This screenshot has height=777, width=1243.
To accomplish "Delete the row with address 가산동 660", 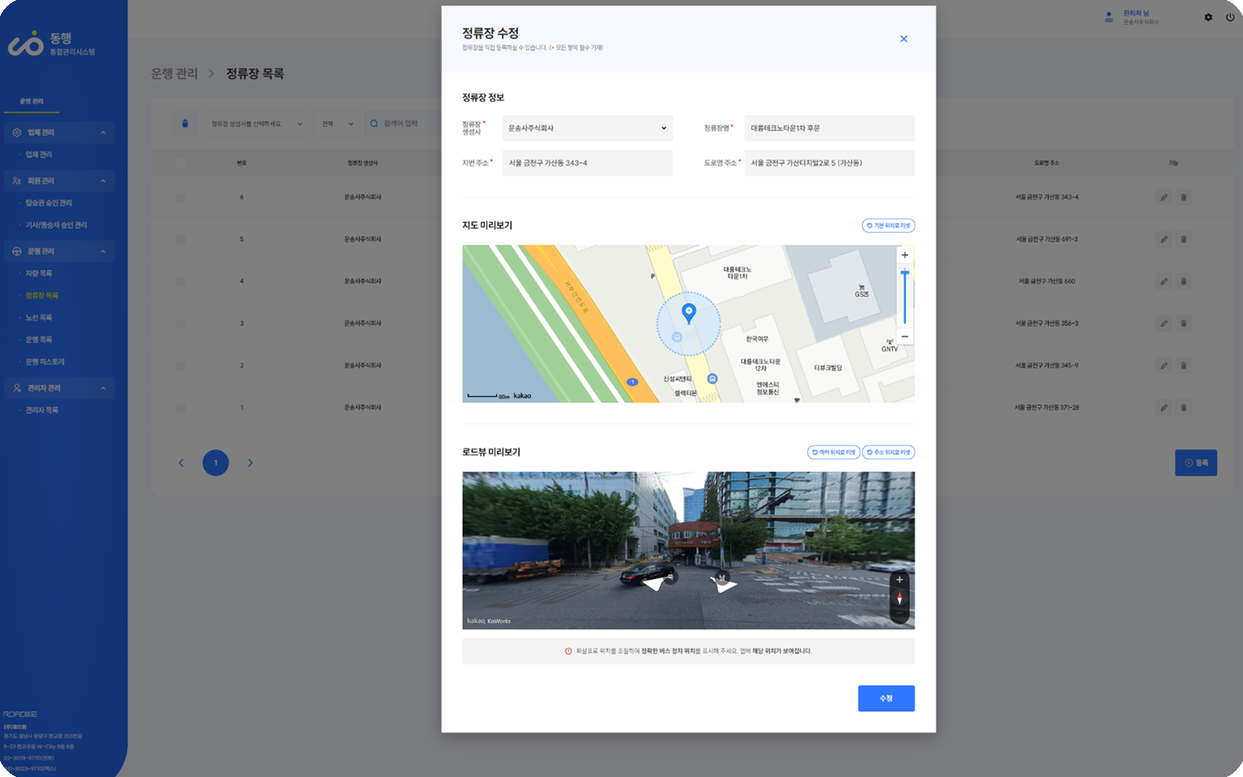I will click(1183, 281).
